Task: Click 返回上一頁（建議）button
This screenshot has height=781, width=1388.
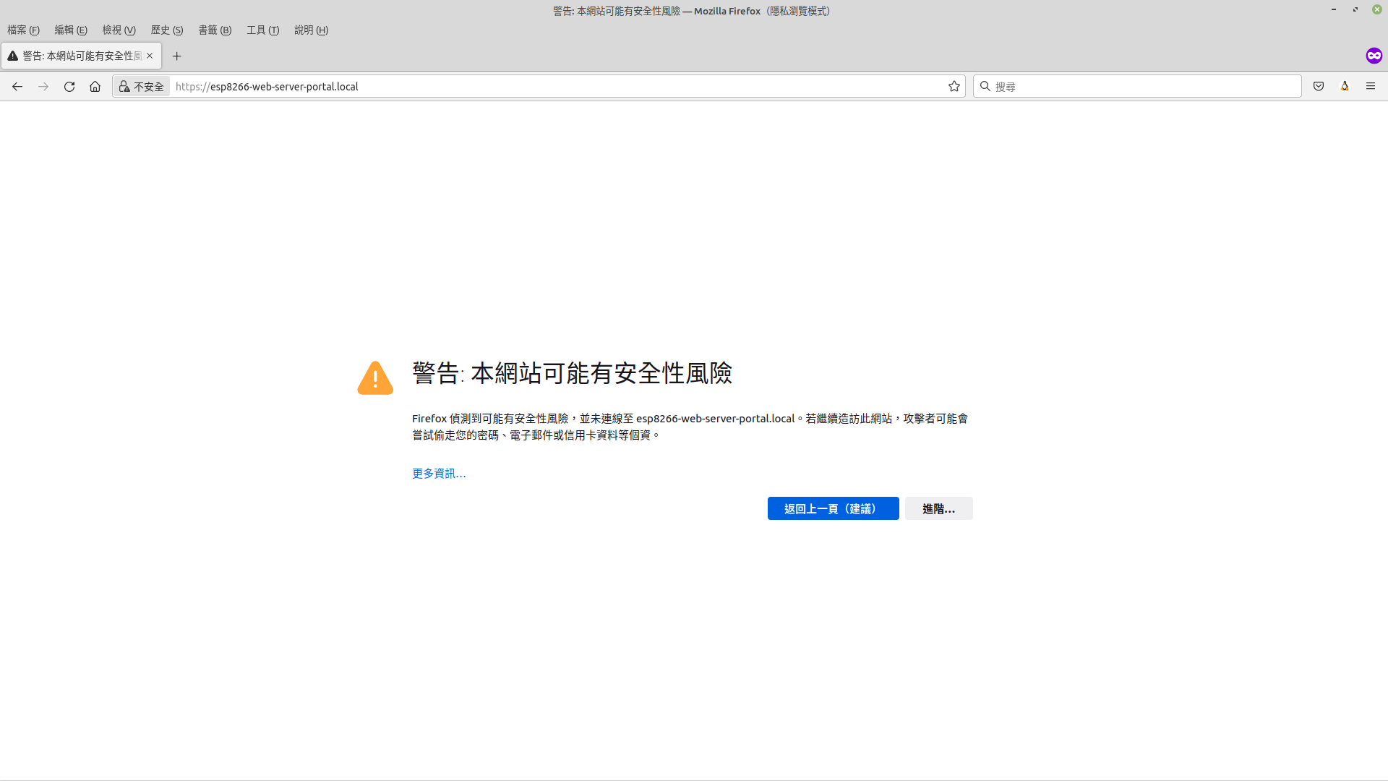Action: [x=833, y=508]
